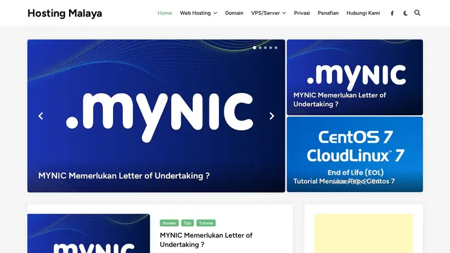Select the fifth slider dot

276,48
